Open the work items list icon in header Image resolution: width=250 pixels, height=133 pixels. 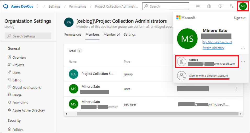pos(198,6)
